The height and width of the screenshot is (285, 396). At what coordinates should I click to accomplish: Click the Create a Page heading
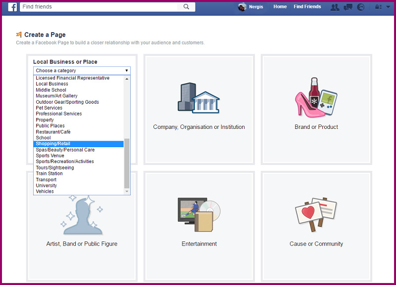(45, 35)
